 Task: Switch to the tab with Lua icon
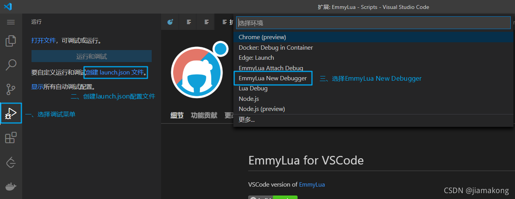click(x=170, y=22)
